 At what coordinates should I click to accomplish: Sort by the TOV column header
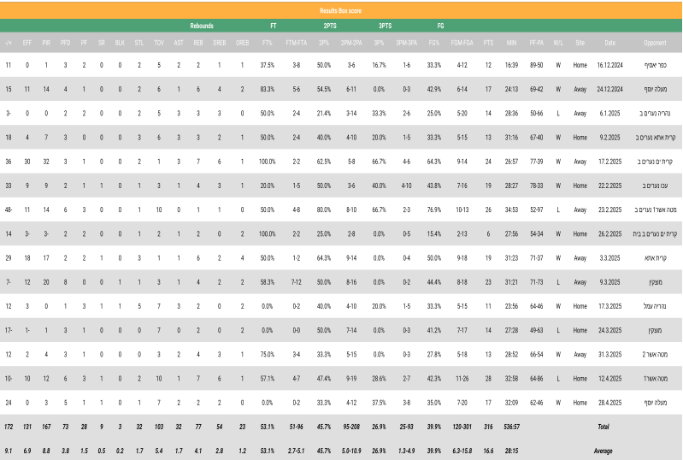coord(159,43)
